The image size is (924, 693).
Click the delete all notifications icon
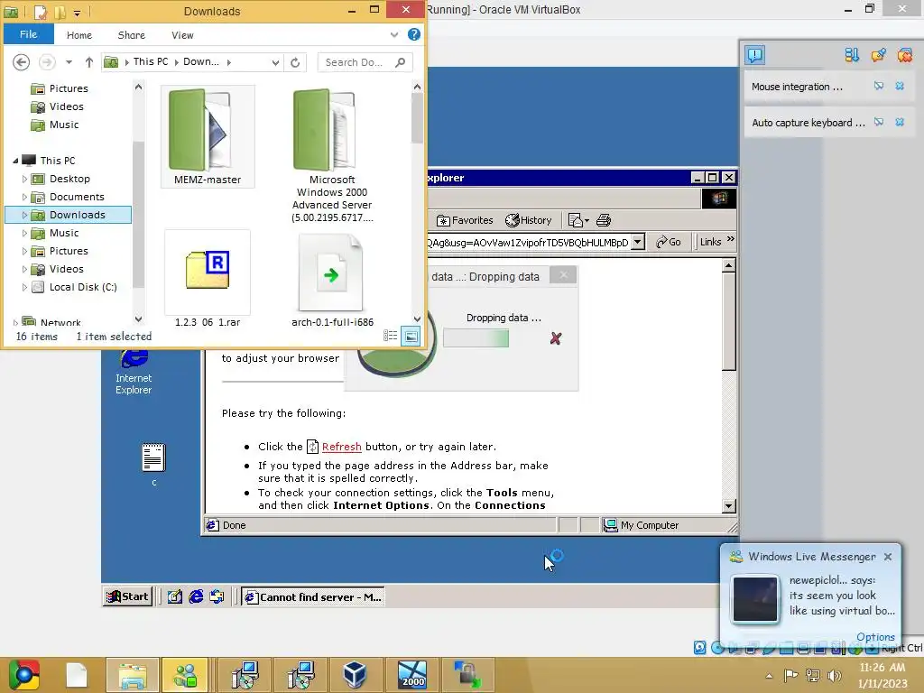(x=904, y=55)
